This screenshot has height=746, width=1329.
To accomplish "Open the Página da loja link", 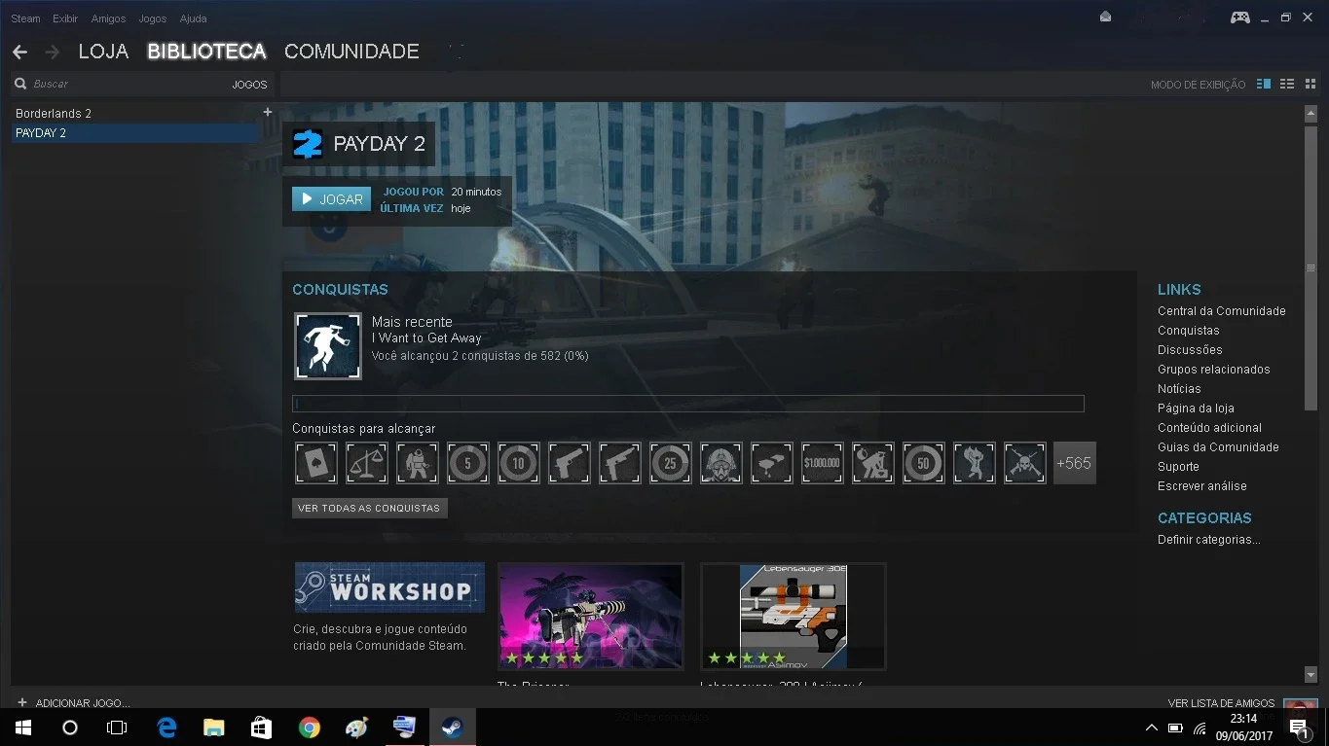I will click(1196, 409).
